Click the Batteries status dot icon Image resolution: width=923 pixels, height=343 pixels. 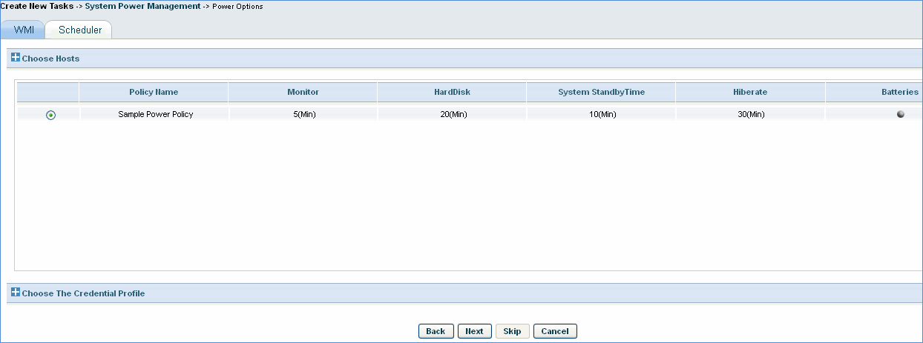pos(900,114)
